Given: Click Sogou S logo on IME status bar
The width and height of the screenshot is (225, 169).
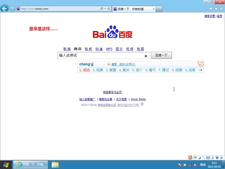Looking at the screenshot, I should click(x=190, y=158).
